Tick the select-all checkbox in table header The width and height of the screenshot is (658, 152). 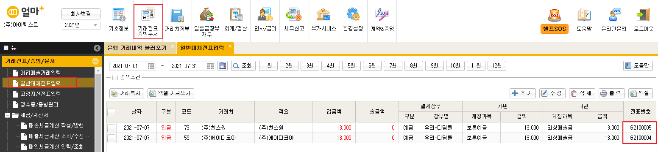(111, 112)
